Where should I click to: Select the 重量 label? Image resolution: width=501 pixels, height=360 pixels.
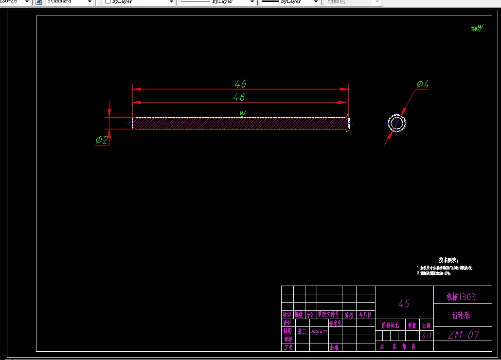coord(412,325)
